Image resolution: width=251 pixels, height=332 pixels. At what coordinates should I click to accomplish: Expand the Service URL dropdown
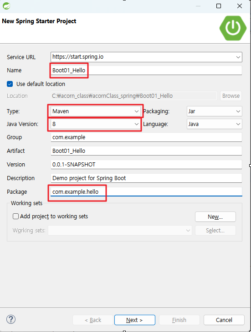(x=238, y=57)
